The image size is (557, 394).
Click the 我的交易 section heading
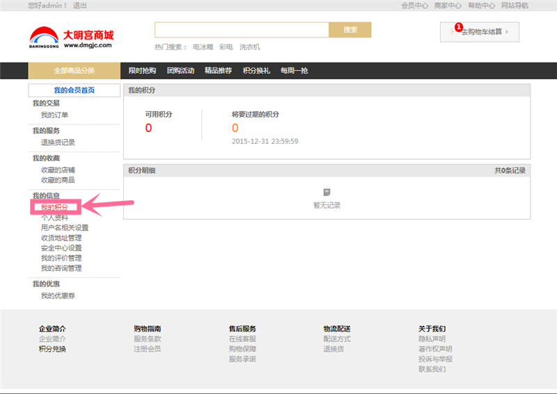pos(46,104)
